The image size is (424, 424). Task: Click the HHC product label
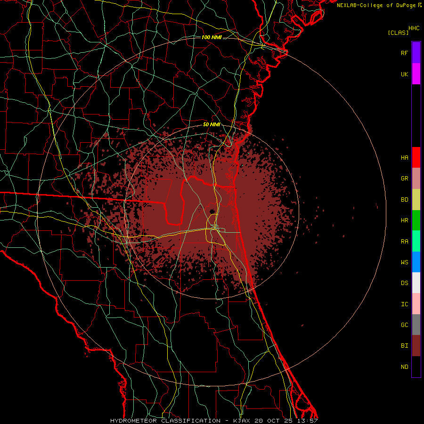(414, 28)
